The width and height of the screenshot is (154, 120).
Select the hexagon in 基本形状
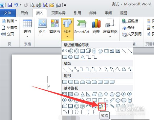point(118,94)
